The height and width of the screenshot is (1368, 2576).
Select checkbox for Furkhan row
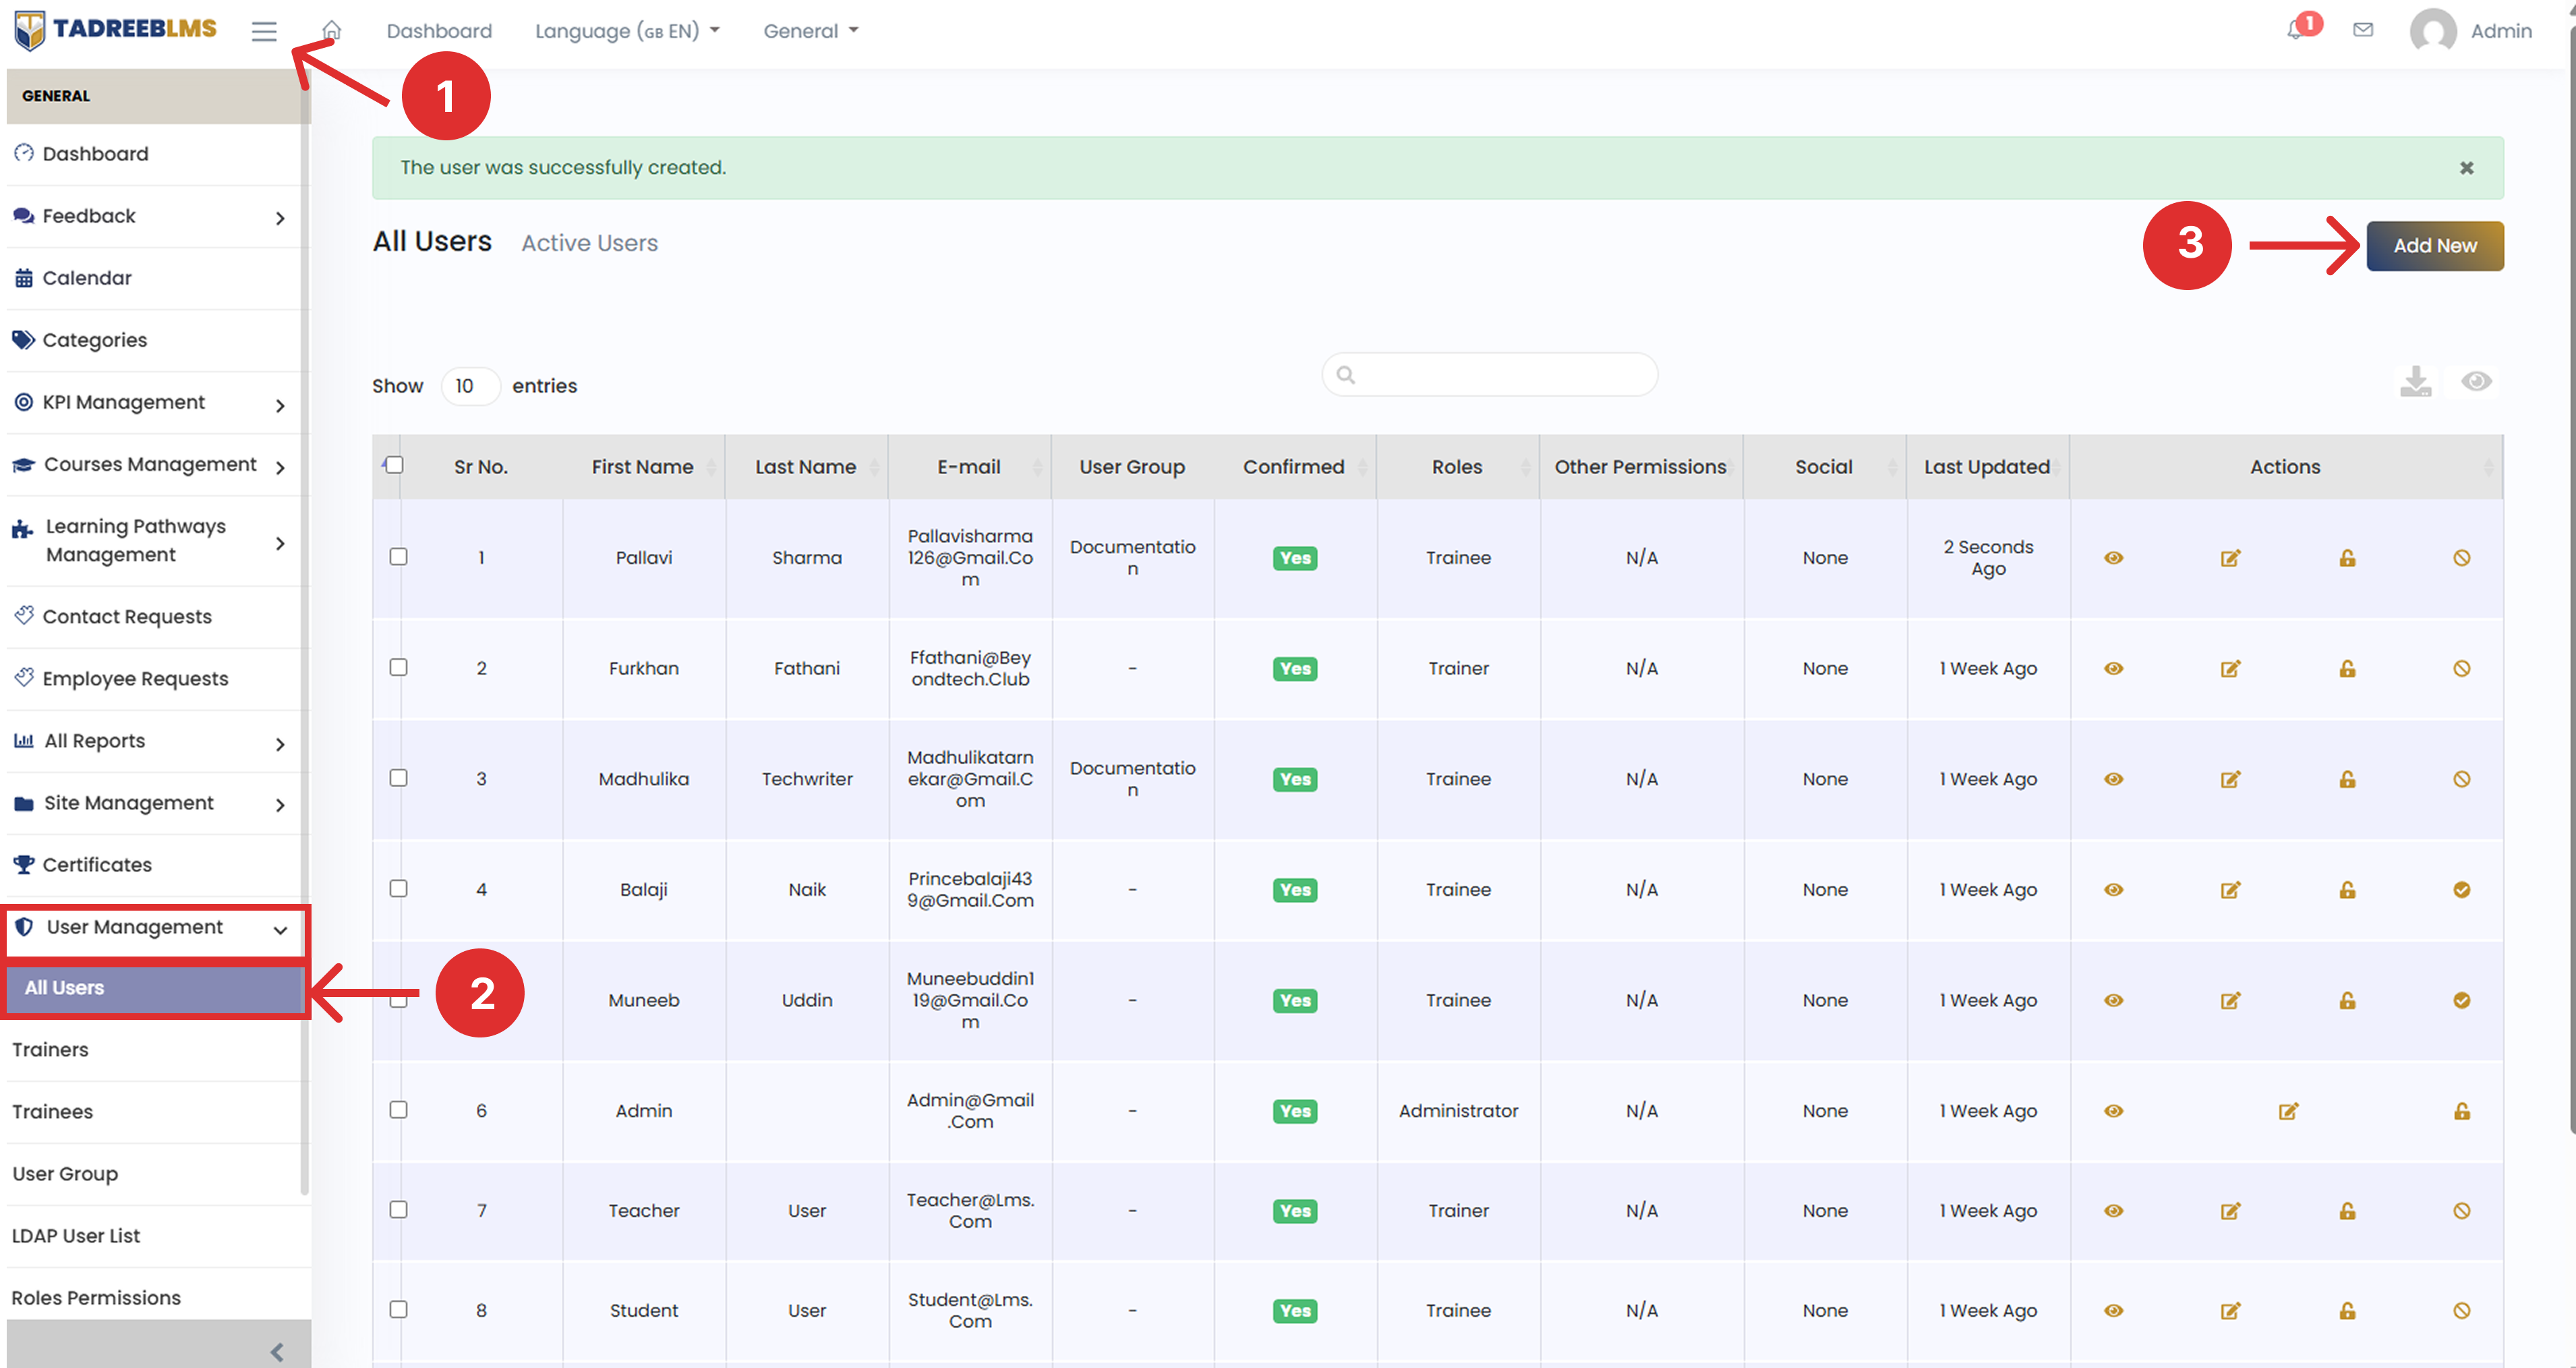click(399, 667)
